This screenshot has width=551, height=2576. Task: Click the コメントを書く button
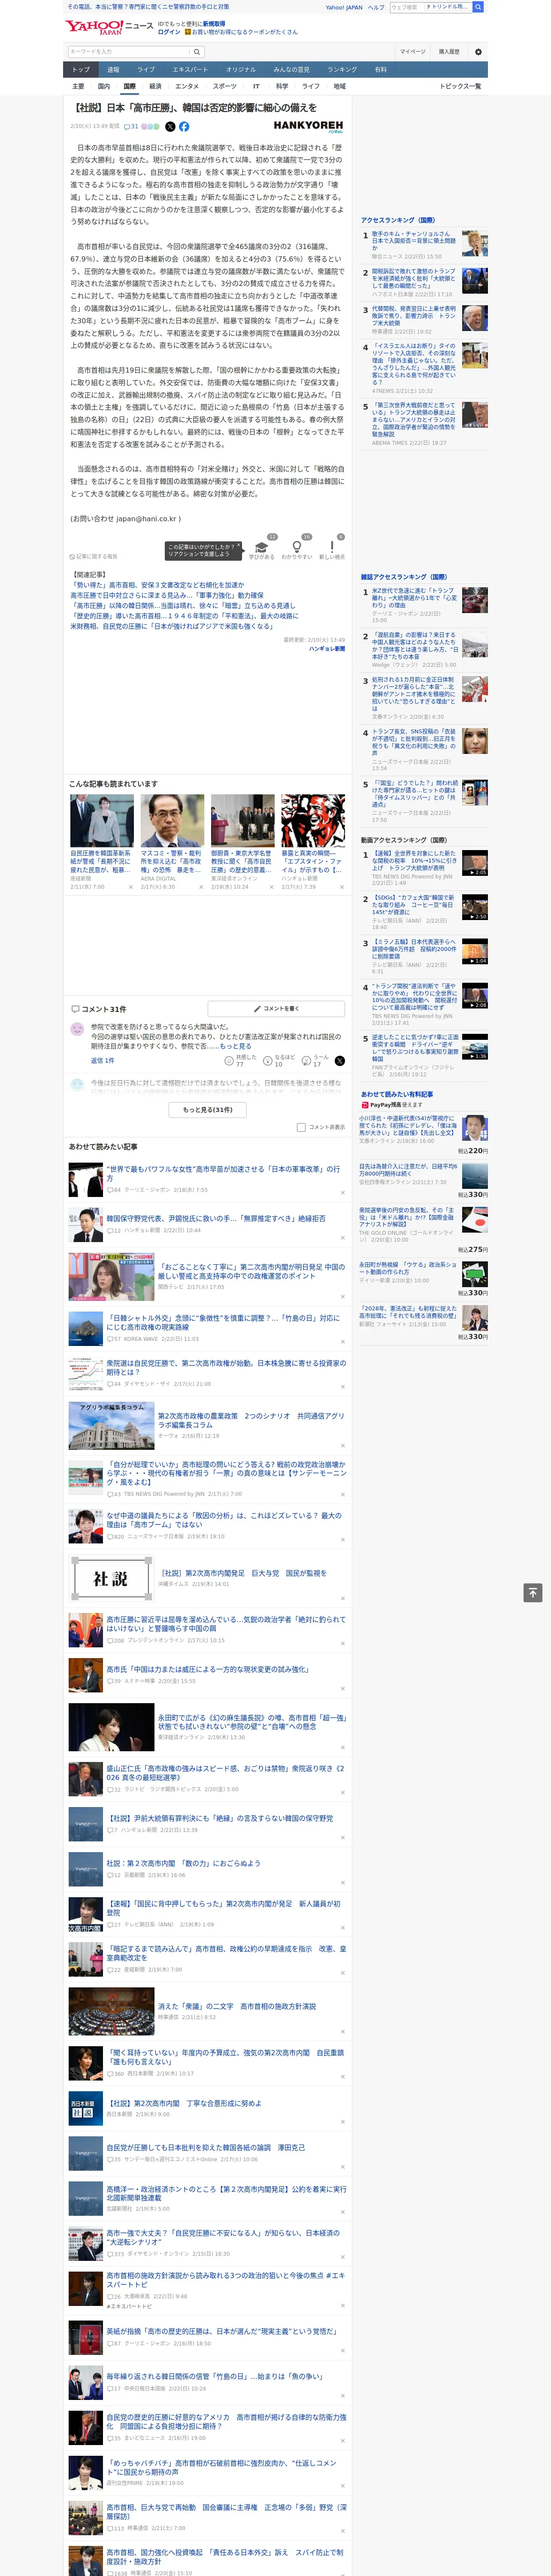click(276, 1009)
